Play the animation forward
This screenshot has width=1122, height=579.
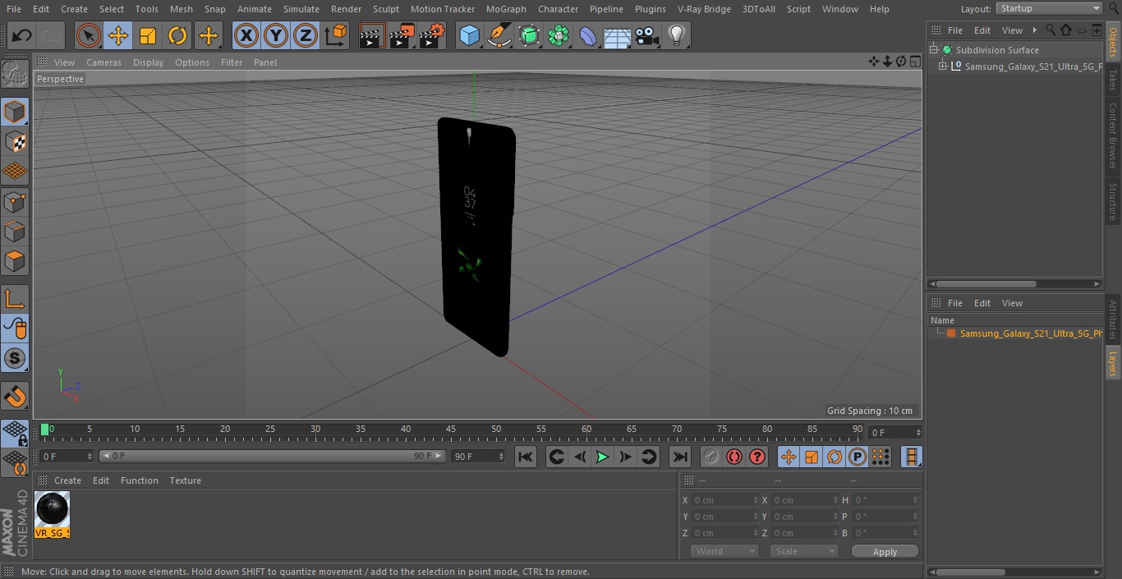[602, 457]
